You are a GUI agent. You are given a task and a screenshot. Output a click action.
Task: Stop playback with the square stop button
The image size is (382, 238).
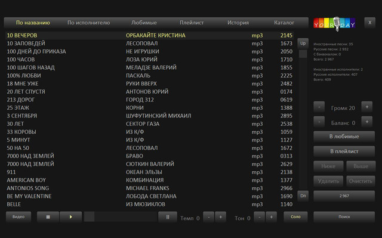48,217
